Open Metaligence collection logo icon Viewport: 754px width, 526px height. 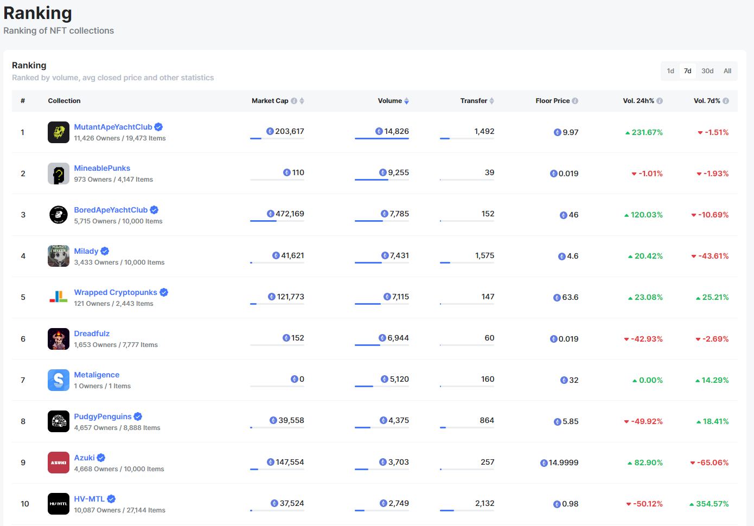pos(59,380)
